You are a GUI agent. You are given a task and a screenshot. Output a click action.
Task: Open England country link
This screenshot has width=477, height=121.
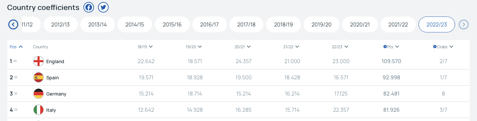[55, 61]
